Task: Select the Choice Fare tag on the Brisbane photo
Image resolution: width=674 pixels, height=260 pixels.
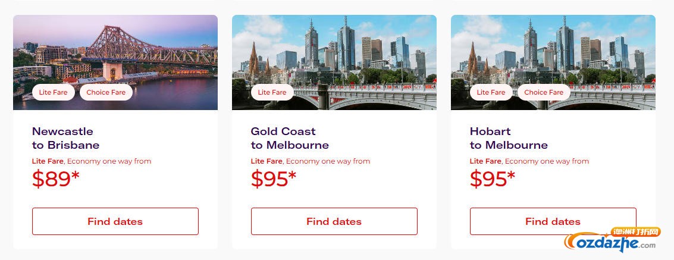Action: tap(106, 92)
